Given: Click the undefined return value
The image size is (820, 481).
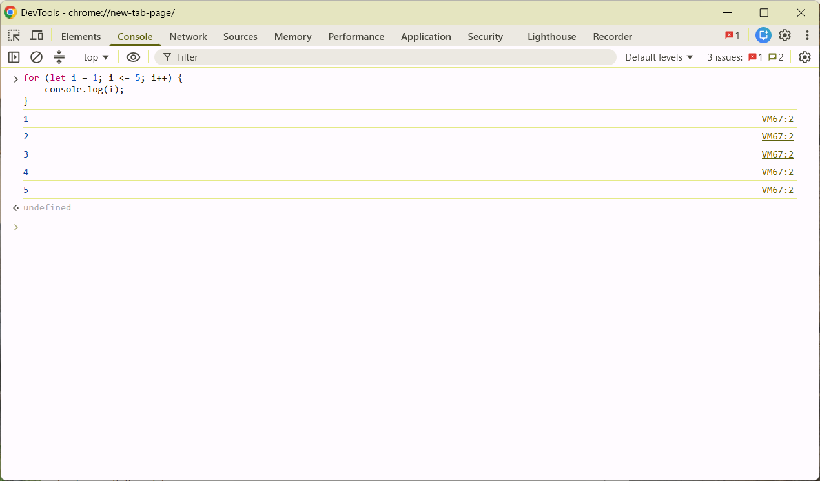Looking at the screenshot, I should point(47,207).
